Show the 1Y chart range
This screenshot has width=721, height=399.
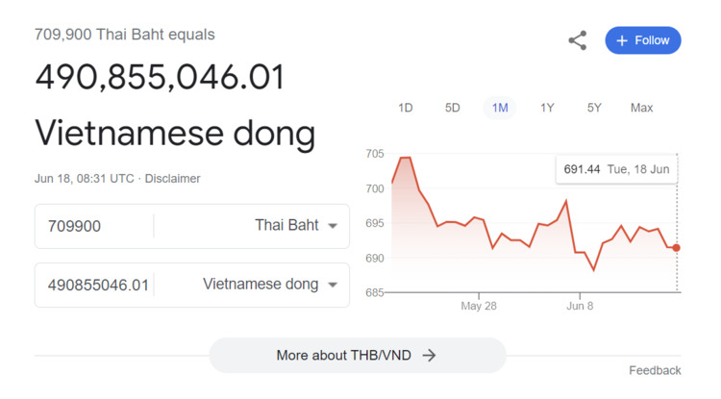tap(547, 108)
